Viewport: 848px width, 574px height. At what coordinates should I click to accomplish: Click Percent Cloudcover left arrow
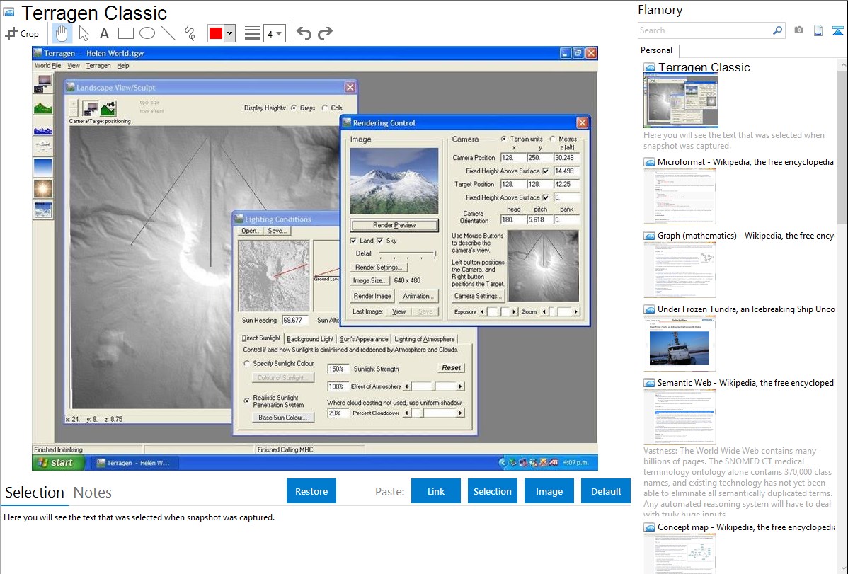coord(406,413)
